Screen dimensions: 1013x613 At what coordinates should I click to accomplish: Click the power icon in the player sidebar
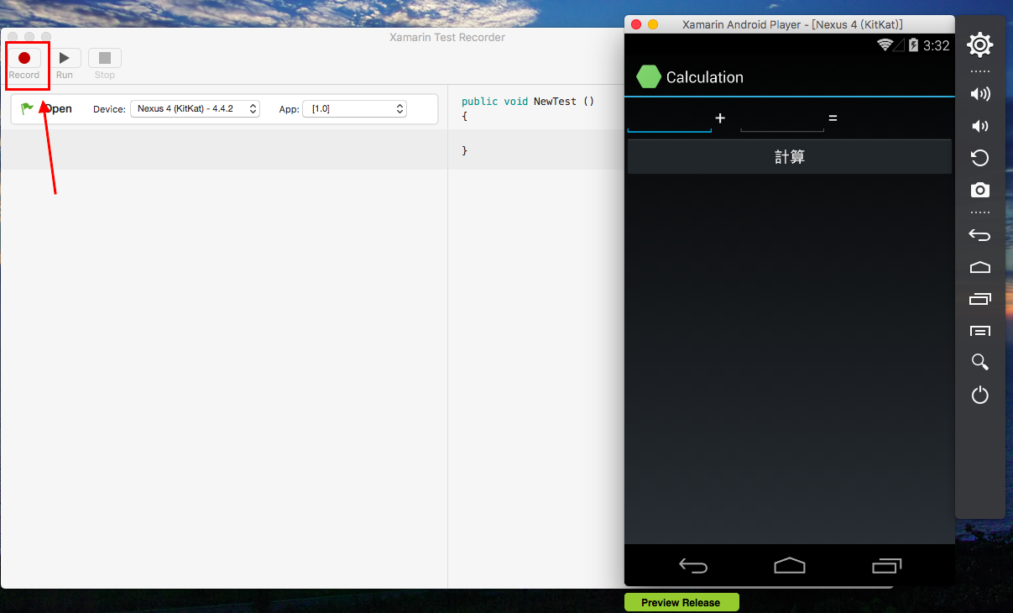click(x=979, y=395)
